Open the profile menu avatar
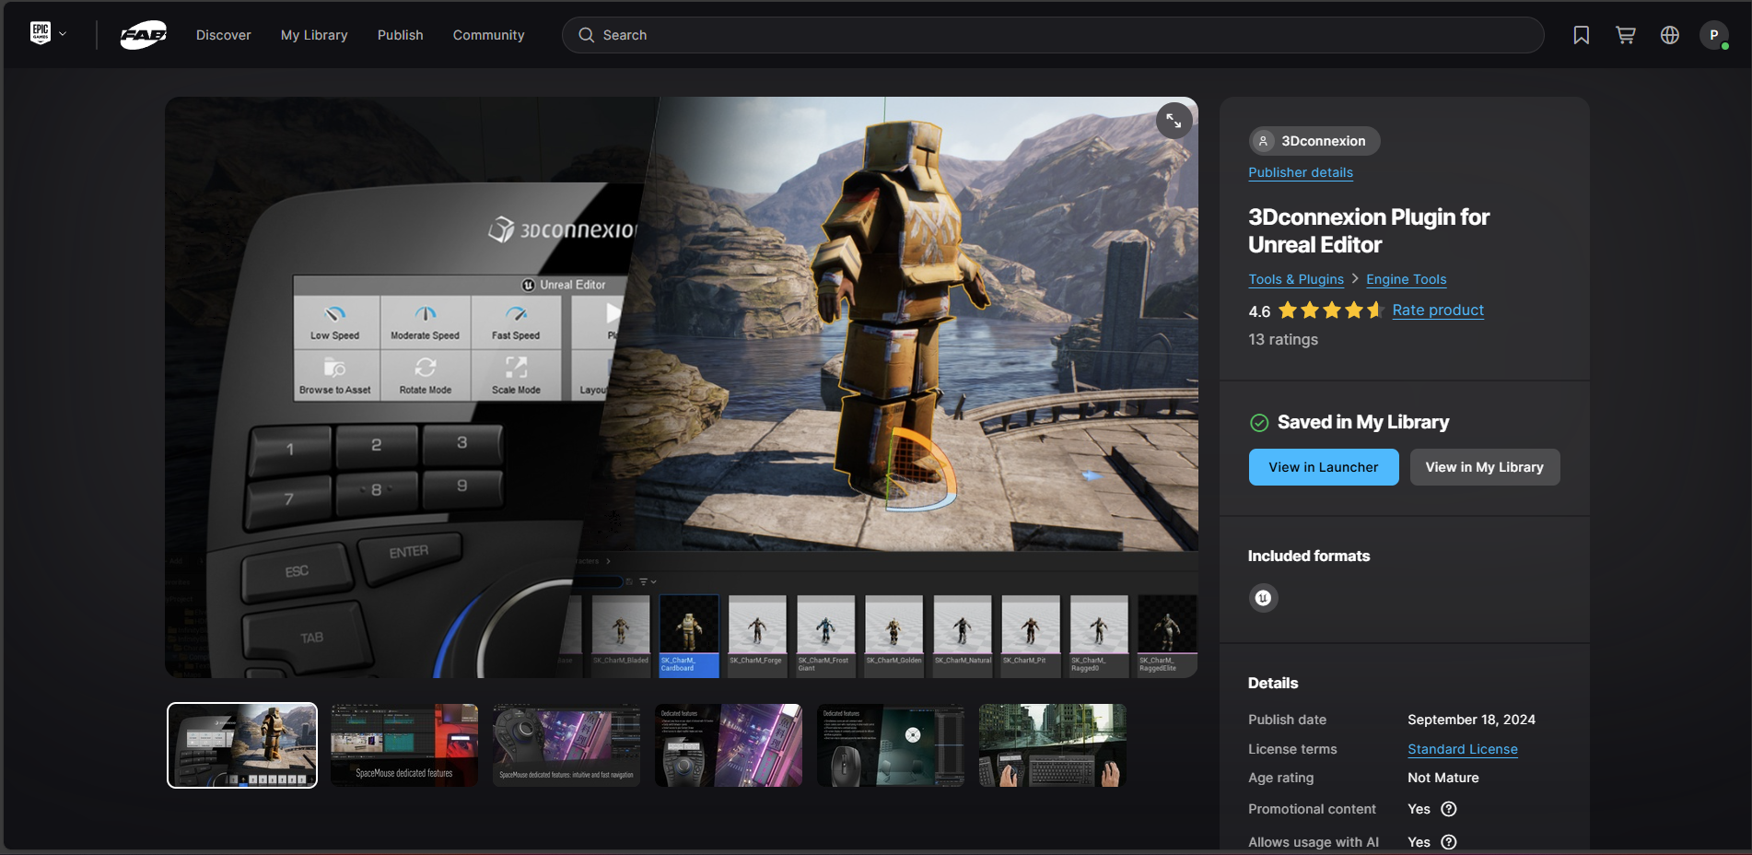 pos(1714,34)
